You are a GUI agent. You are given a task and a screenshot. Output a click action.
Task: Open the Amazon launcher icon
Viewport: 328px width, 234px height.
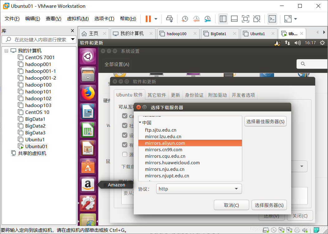pyautogui.click(x=88, y=185)
